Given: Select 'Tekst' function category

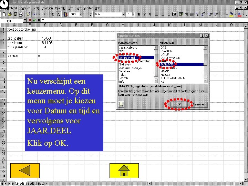Looking at the screenshot, I should (x=136, y=75).
